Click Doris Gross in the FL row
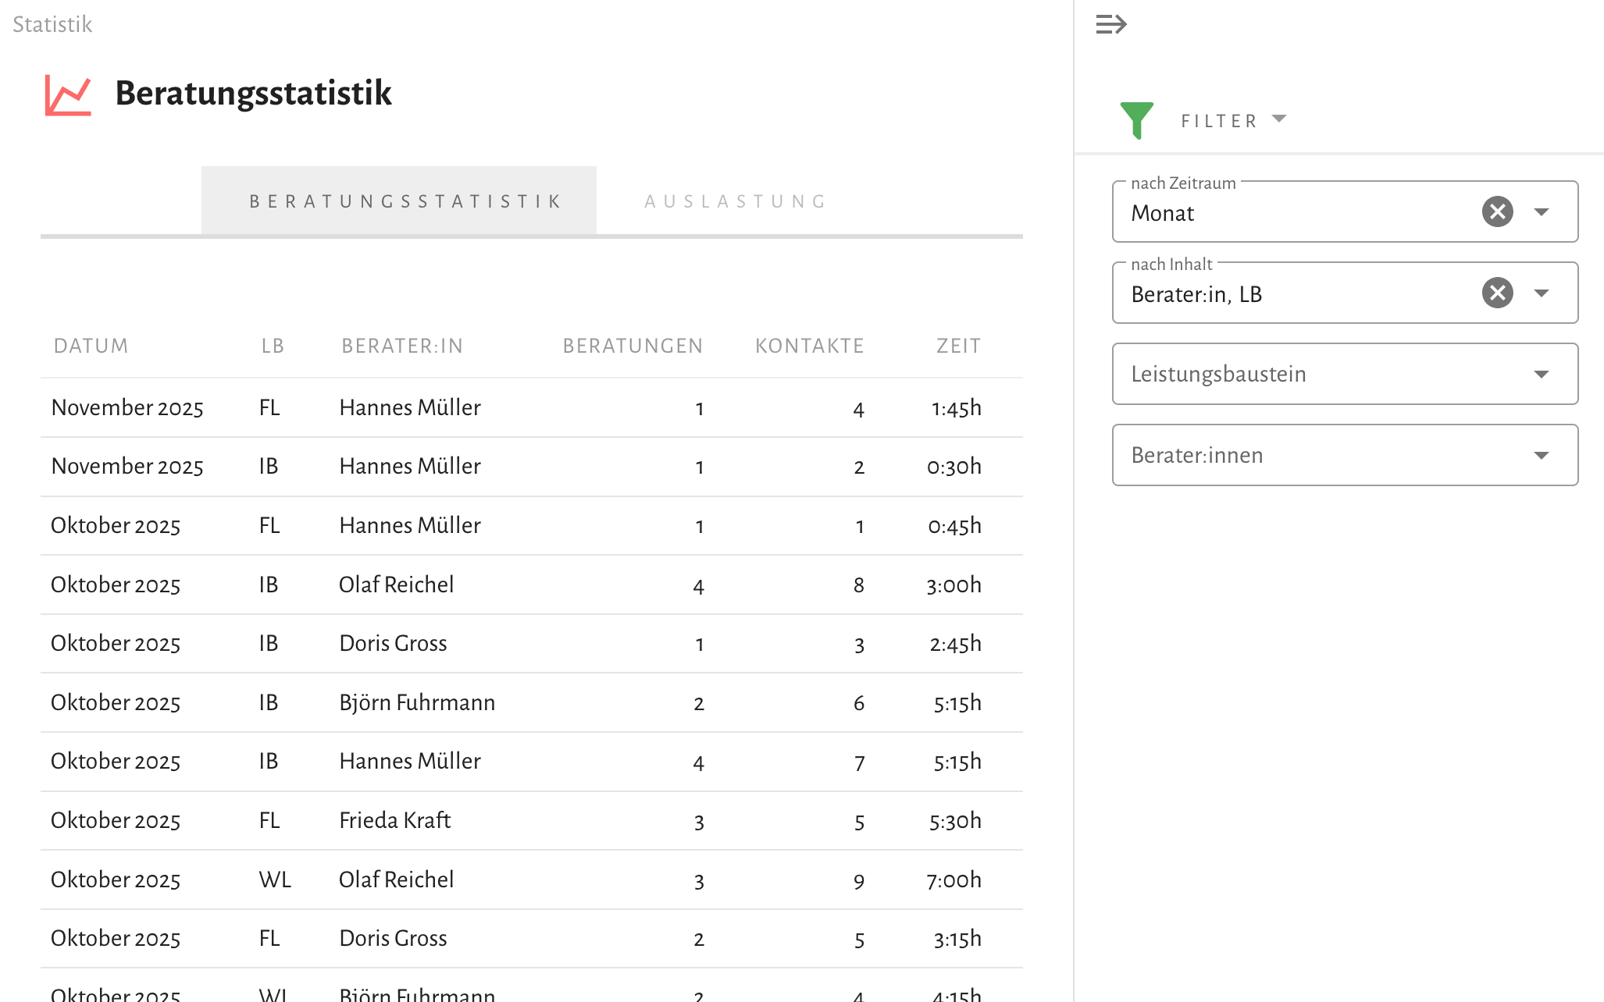1604x1002 pixels. point(393,938)
